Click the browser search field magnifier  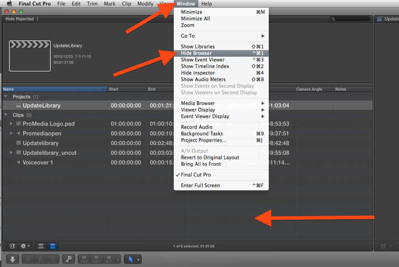[333, 19]
